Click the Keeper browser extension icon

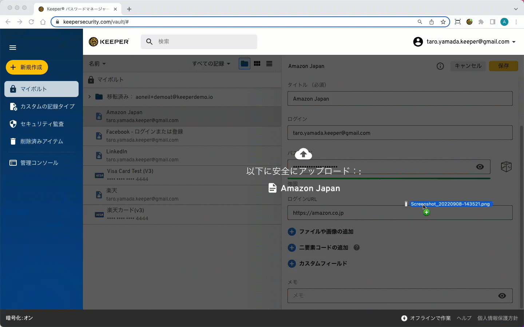click(469, 22)
